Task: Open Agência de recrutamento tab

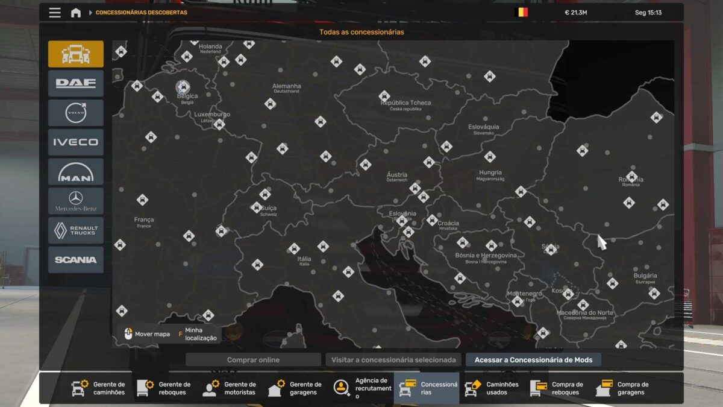Action: [361, 388]
